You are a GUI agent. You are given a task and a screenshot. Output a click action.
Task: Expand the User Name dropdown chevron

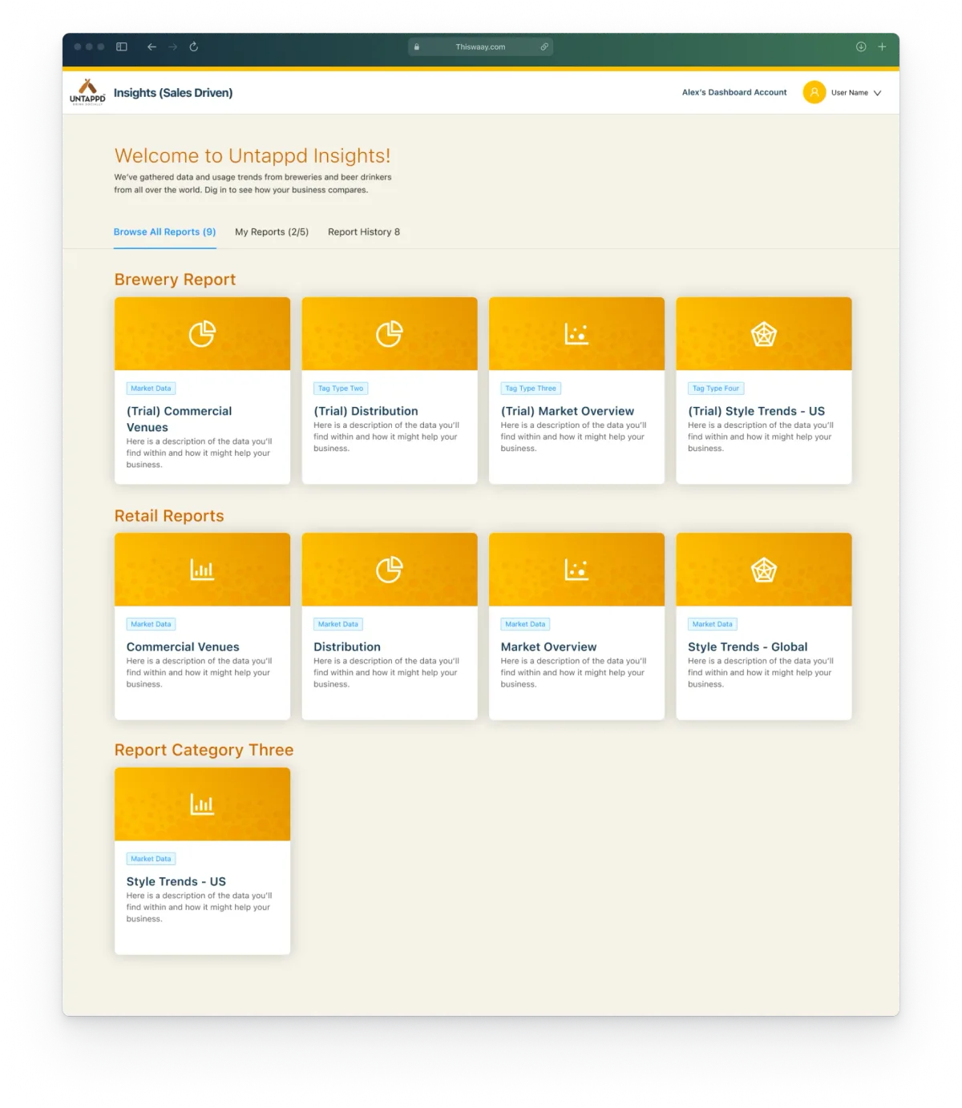[877, 93]
